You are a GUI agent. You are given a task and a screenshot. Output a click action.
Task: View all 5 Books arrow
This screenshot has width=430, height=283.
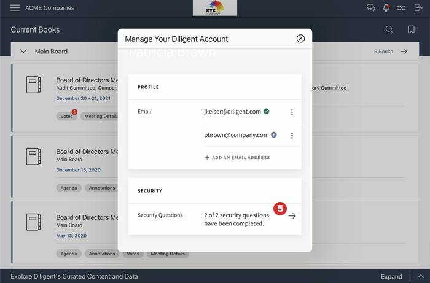(404, 52)
